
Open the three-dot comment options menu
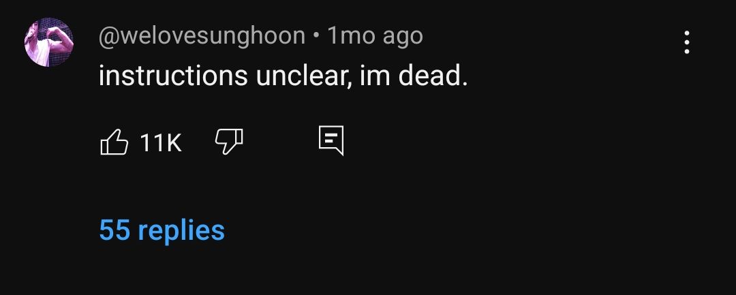(x=687, y=42)
